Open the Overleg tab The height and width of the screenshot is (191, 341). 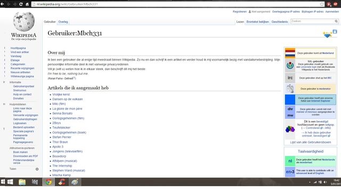(x=63, y=22)
